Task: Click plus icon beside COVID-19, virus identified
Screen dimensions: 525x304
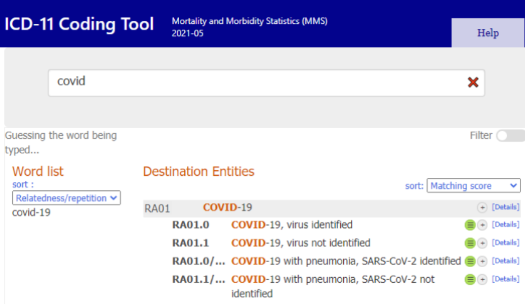Action: pos(482,225)
